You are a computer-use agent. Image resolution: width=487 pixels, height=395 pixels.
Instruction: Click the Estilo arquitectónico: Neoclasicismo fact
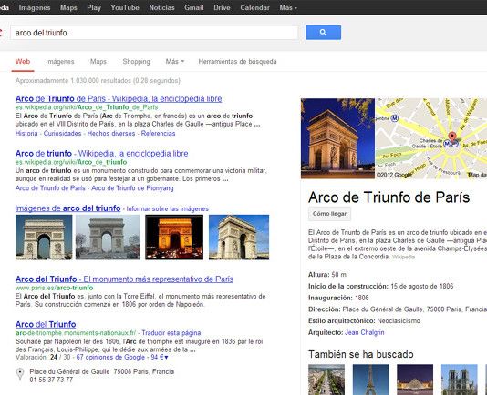click(x=364, y=320)
